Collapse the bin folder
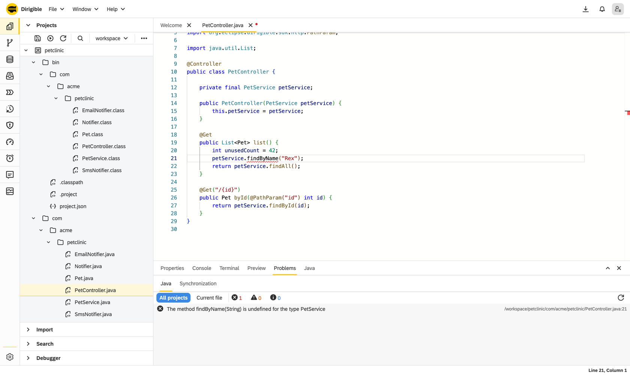630x375 pixels. click(33, 62)
